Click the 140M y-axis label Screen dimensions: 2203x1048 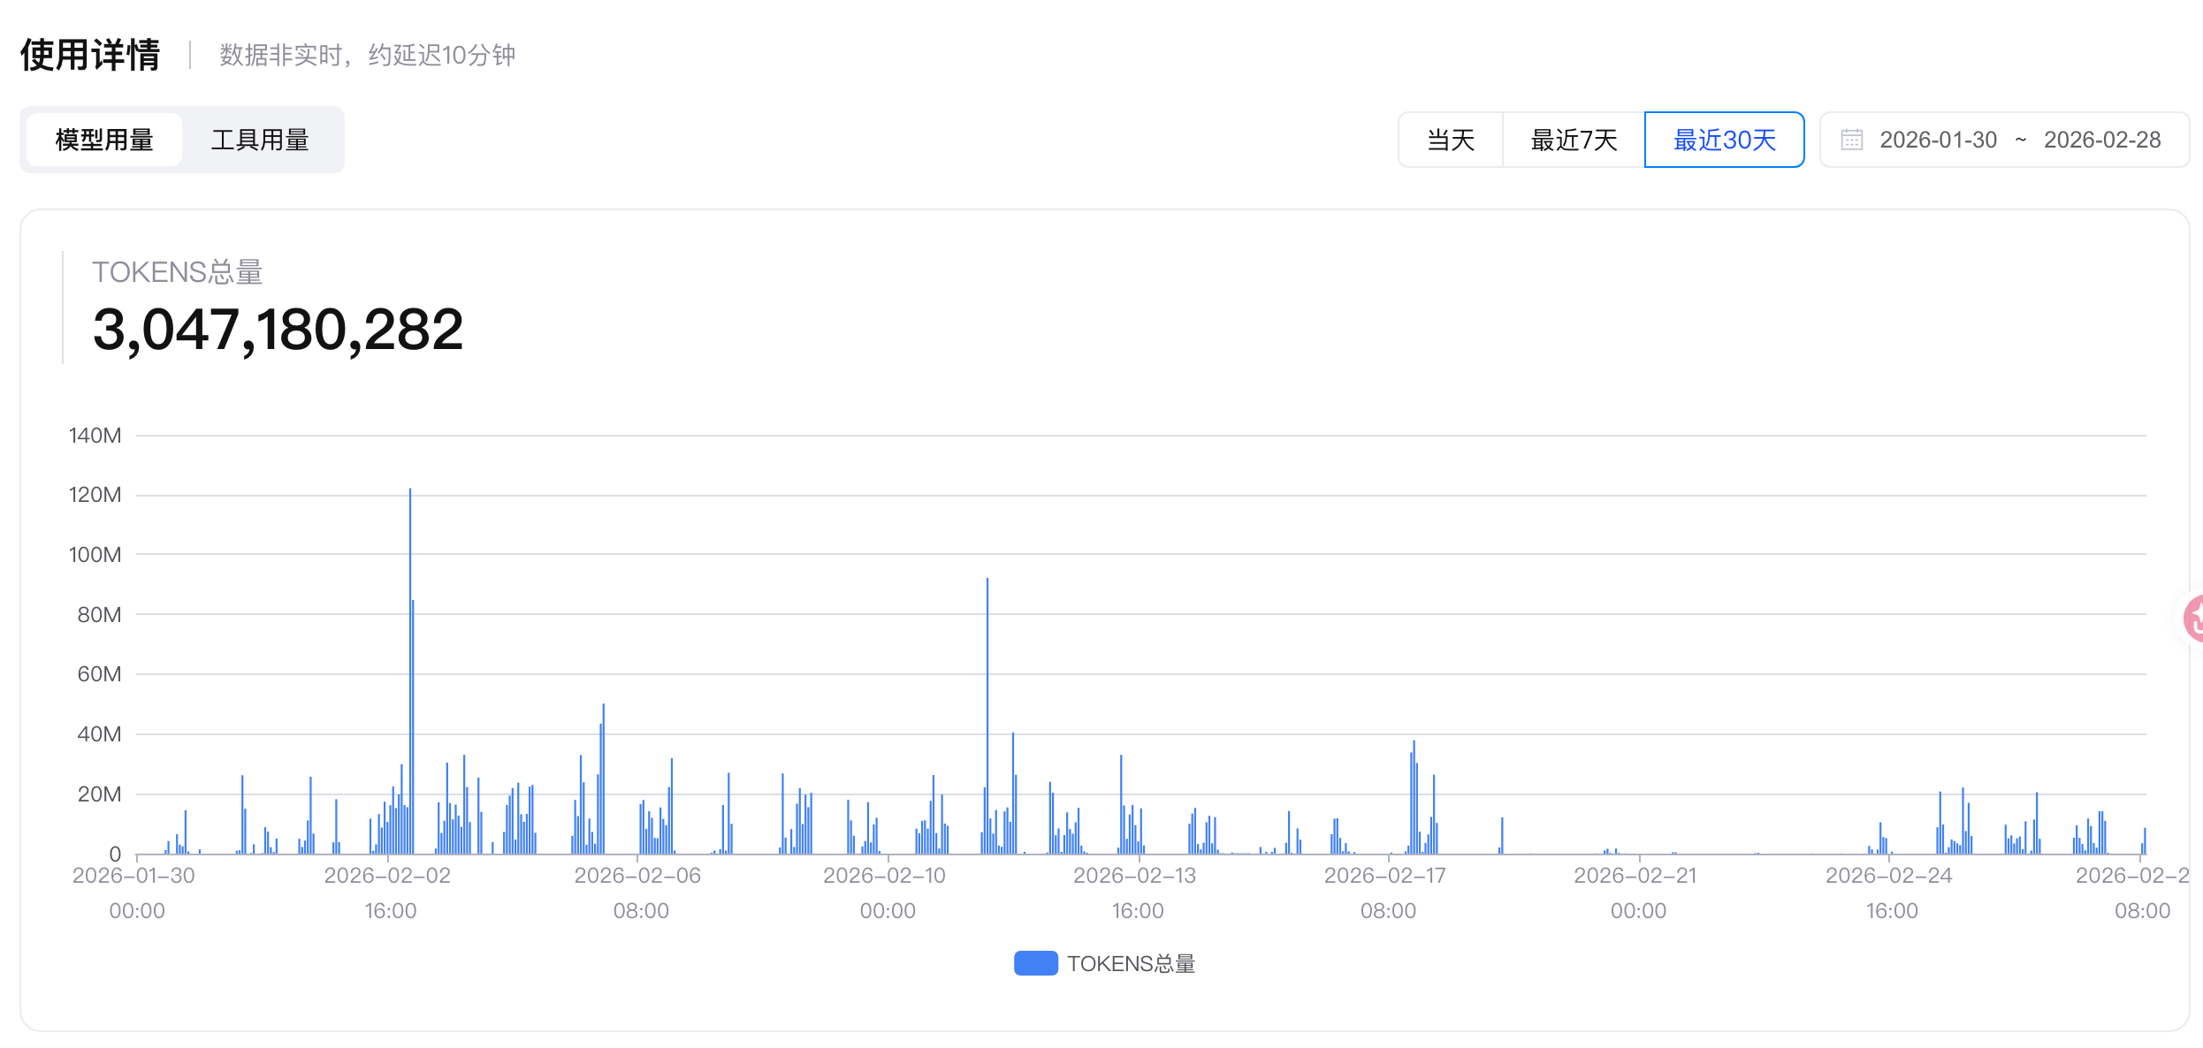coord(95,435)
